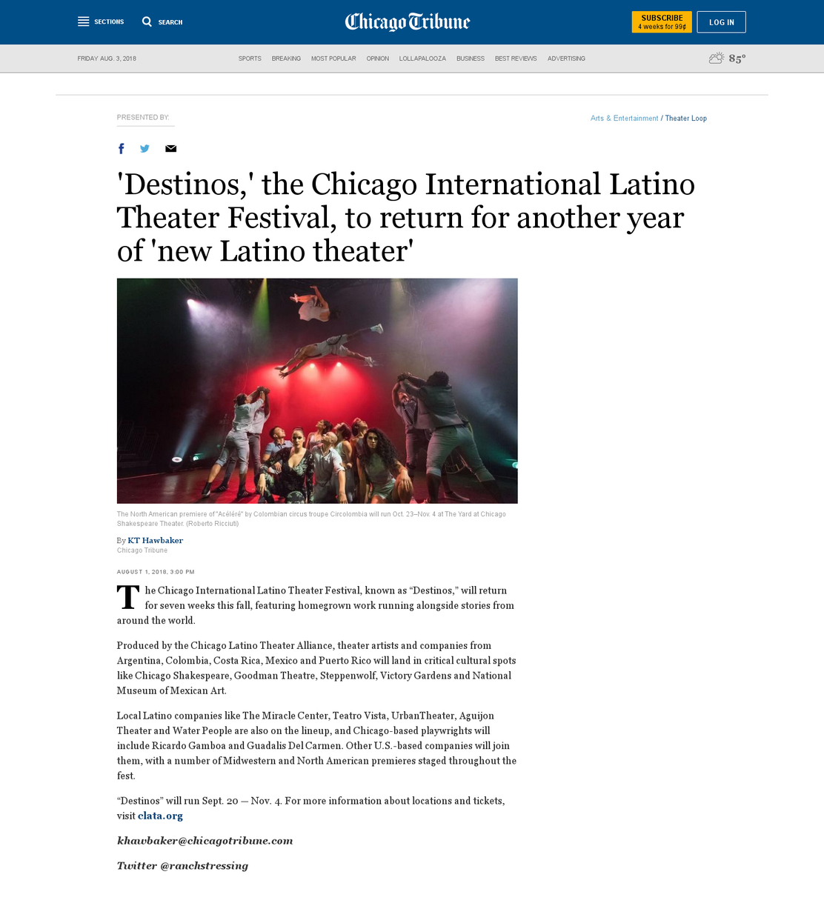The height and width of the screenshot is (906, 824).
Task: Click the photo caption text
Action: tap(311, 519)
